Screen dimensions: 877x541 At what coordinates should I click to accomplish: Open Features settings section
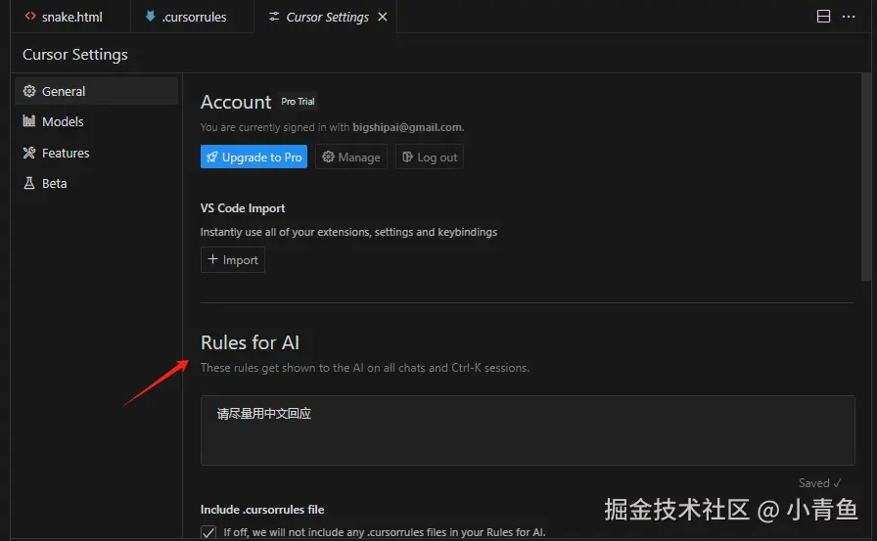tap(96, 153)
